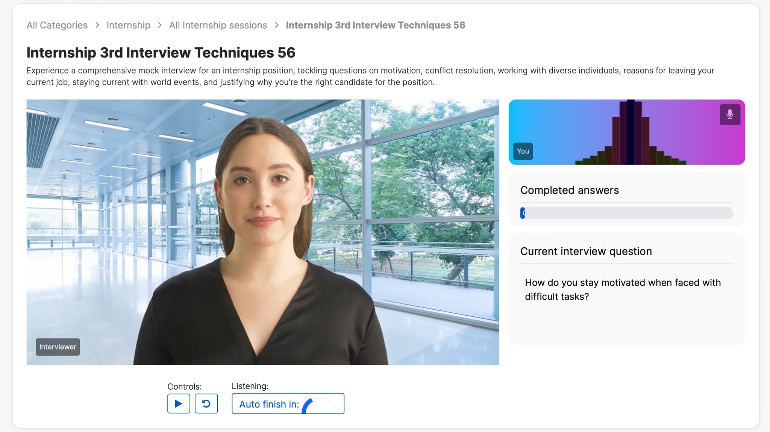The image size is (770, 432).
Task: Open the All Categories breadcrumb
Action: pos(57,25)
